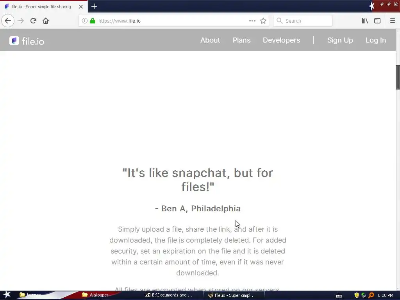400x300 pixels.
Task: Click the magnifier icon in search box
Action: (x=280, y=21)
